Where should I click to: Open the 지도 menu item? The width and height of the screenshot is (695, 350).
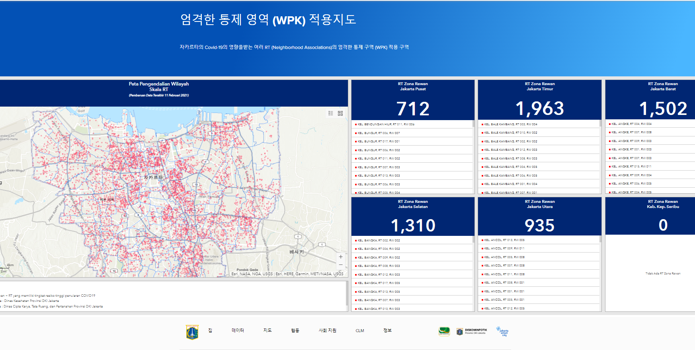267,331
